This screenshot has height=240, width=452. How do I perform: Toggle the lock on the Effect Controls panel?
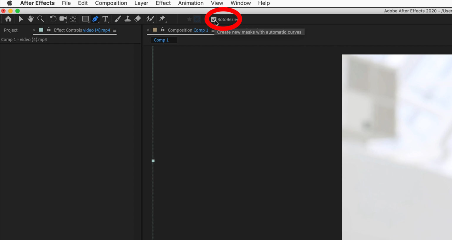49,30
